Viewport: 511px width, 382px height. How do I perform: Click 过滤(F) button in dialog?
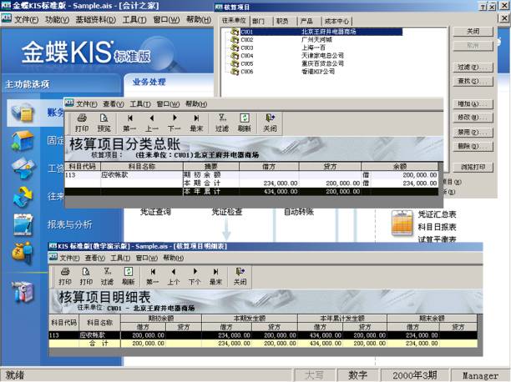tap(473, 67)
